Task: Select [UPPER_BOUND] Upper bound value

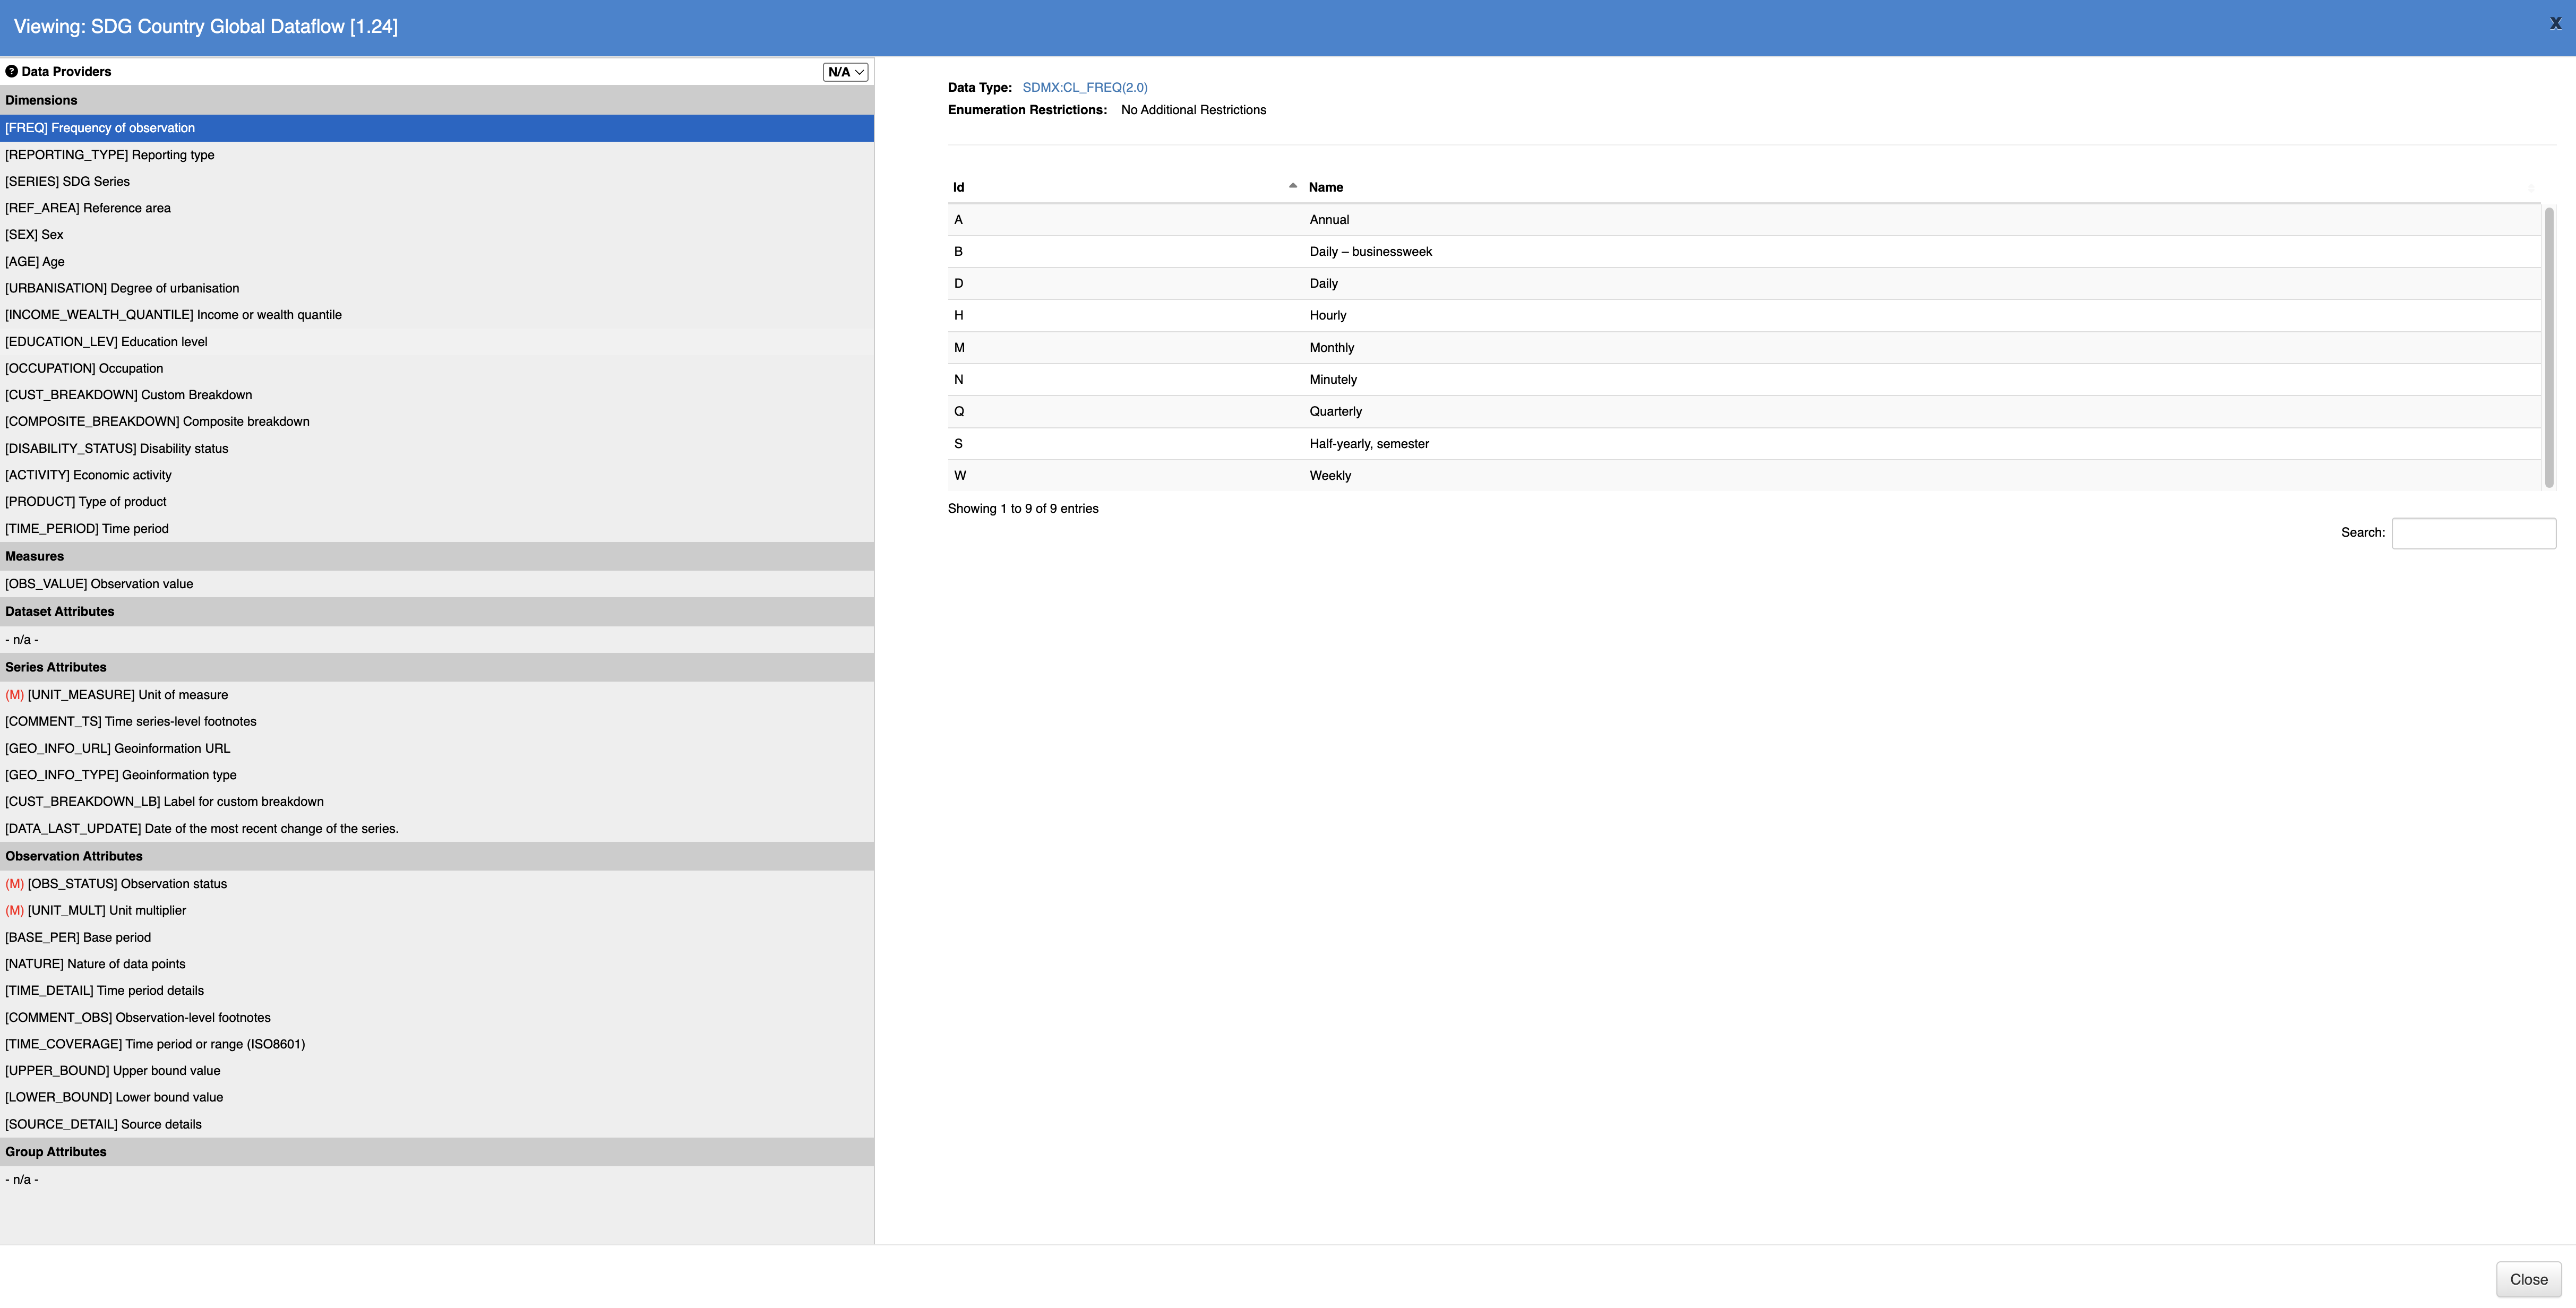Action: tap(437, 1070)
